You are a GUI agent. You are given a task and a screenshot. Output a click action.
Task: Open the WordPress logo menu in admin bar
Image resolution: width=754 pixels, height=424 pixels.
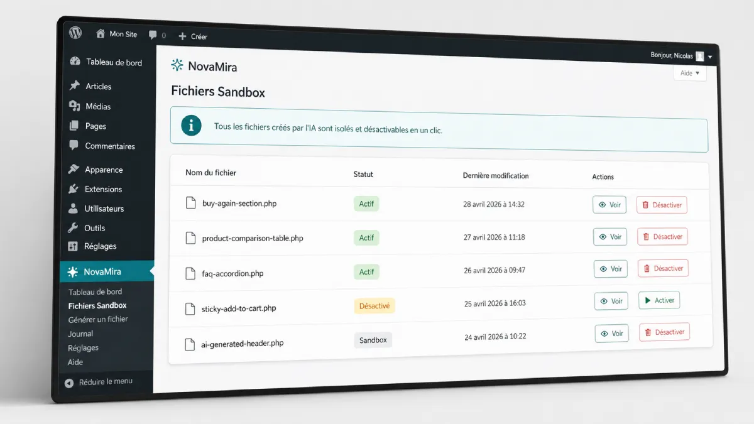[x=75, y=32]
